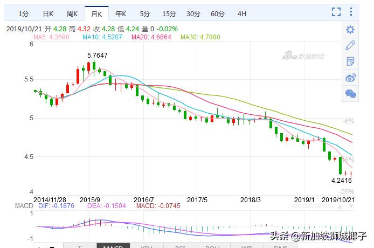This screenshot has width=374, height=248.
Task: Click the MA30: 4.7880 legend label
Action: (200, 37)
